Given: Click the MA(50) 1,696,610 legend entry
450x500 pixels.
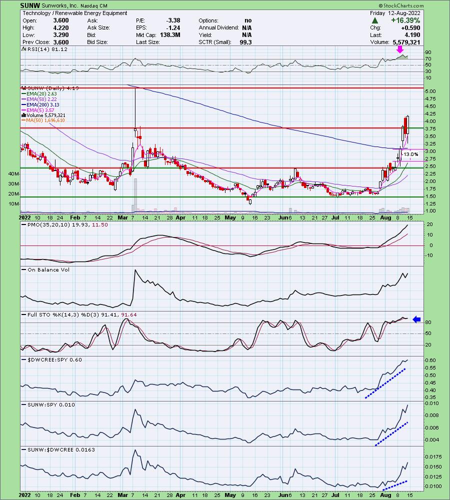Looking at the screenshot, I should tap(43, 120).
